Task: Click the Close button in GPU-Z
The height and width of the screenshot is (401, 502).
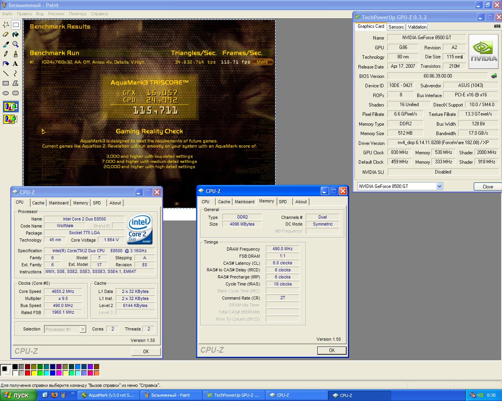Action: [x=488, y=186]
